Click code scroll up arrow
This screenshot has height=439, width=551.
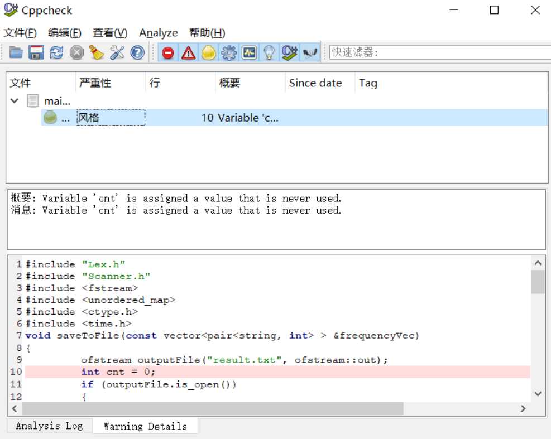tap(538, 263)
